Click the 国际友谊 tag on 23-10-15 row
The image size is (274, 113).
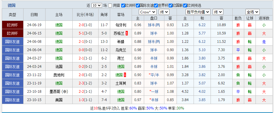tap(13, 100)
